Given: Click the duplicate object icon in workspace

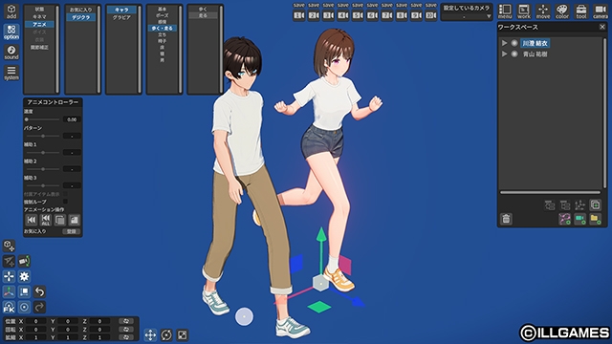Looking at the screenshot, I should [x=595, y=204].
